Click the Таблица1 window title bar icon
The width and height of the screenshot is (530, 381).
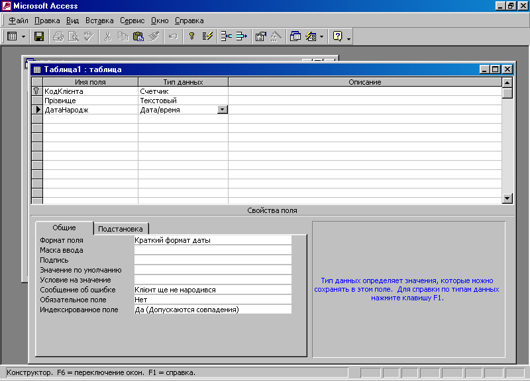pos(37,69)
